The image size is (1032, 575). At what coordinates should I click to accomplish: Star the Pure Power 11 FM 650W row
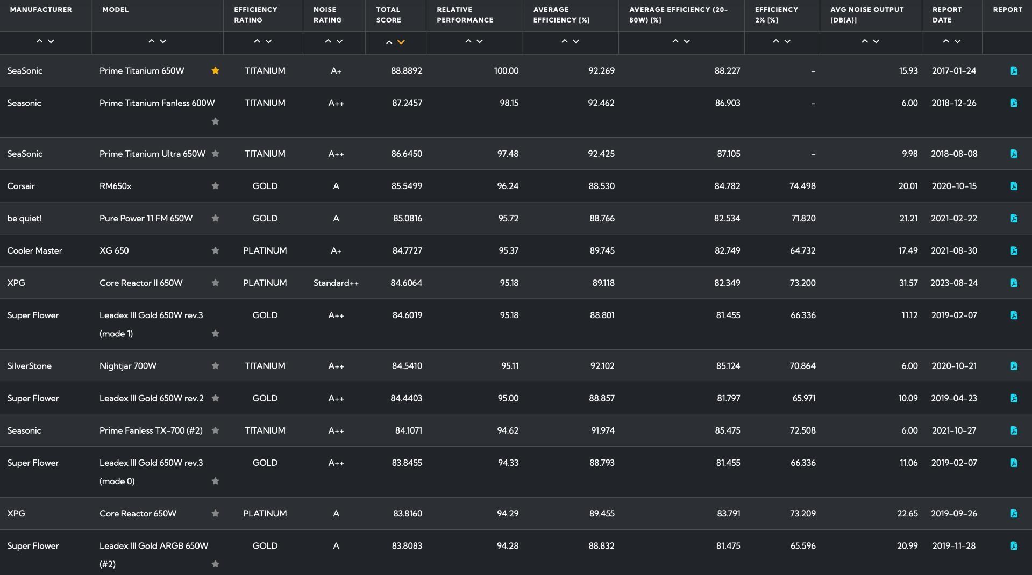coord(215,218)
